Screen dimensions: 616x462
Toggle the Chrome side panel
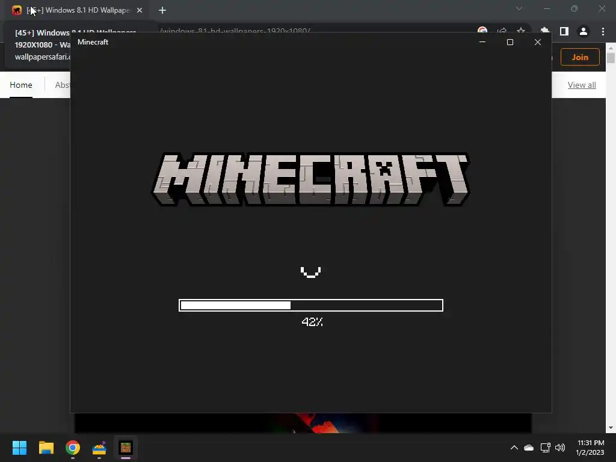pos(564,31)
